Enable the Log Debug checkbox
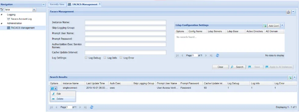299x112 pixels. coord(86,58)
